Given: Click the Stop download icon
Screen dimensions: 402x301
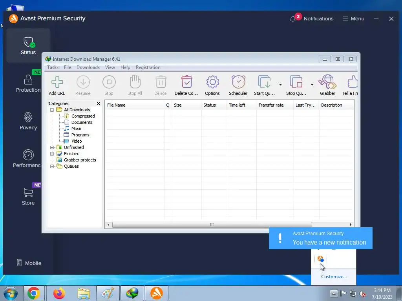Looking at the screenshot, I should 109,82.
